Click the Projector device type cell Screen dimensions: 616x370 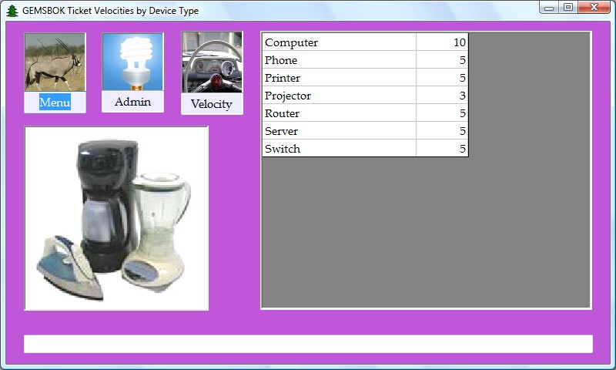(x=339, y=96)
